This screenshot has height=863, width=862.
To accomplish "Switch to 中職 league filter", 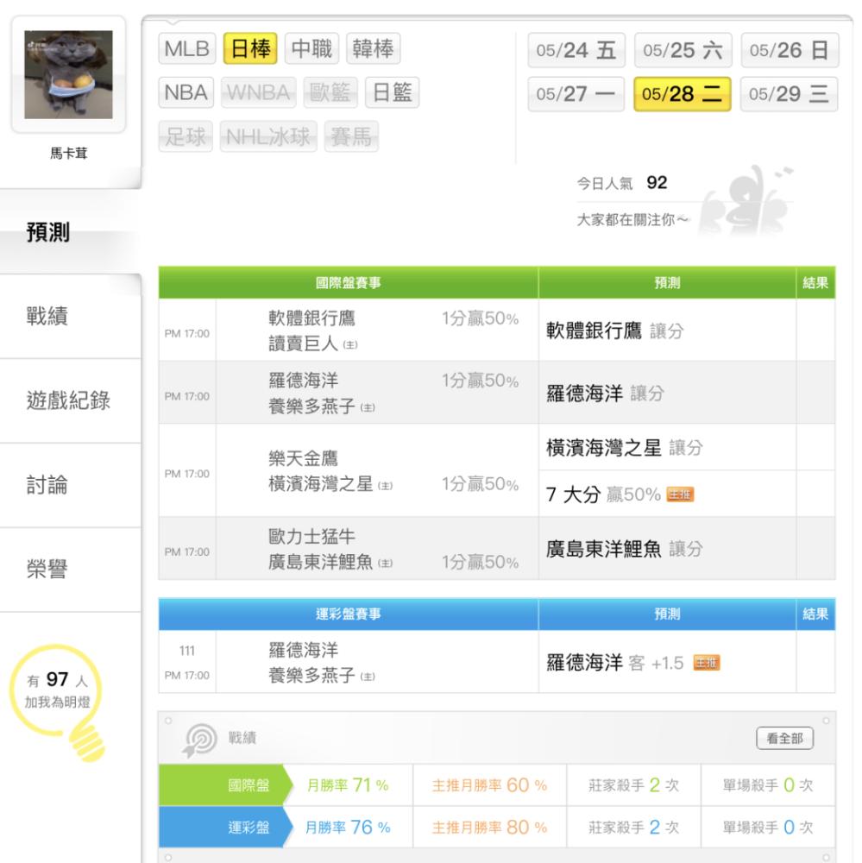I will (312, 49).
